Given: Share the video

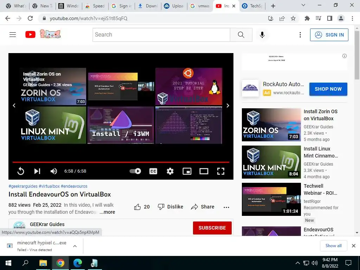Looking at the screenshot, I should (202, 207).
